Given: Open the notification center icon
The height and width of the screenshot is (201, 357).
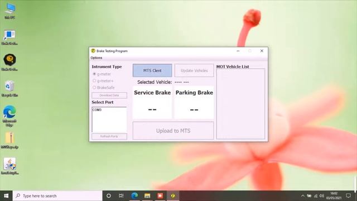Looking at the screenshot, I should pyautogui.click(x=348, y=196).
